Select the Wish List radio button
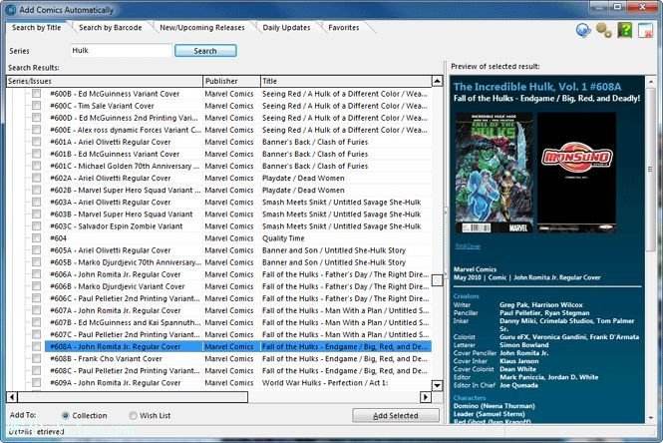This screenshot has width=663, height=443. click(x=134, y=416)
